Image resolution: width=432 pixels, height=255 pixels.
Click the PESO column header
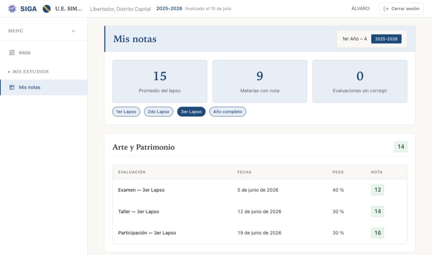click(x=338, y=172)
